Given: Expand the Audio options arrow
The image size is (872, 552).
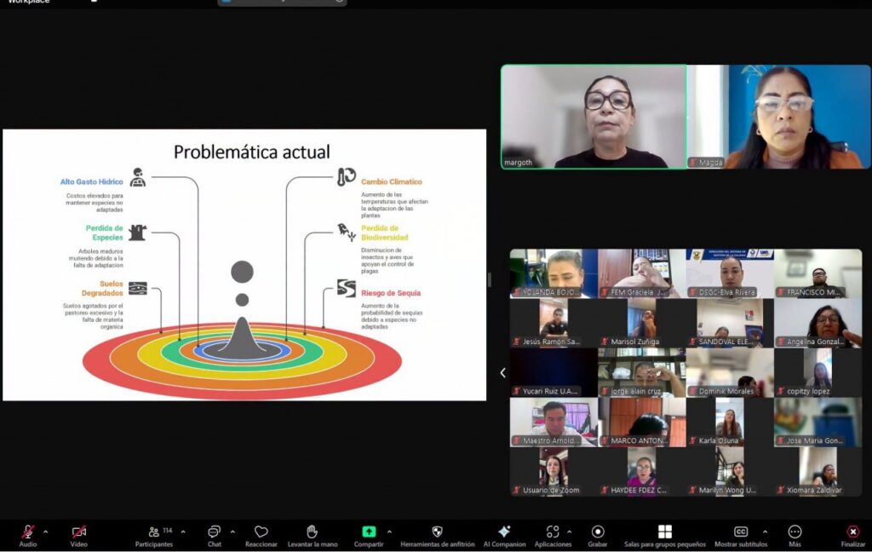Looking at the screenshot, I should (x=46, y=532).
